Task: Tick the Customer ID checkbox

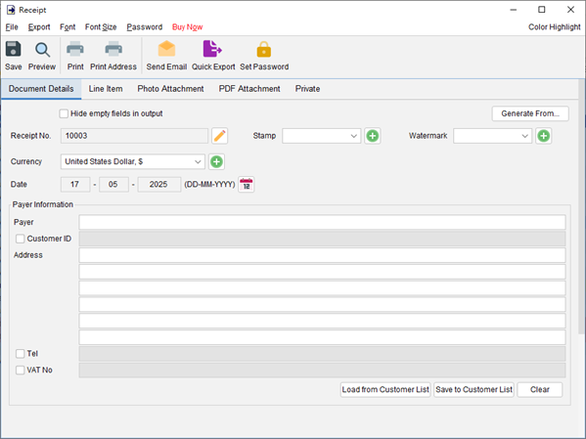Action: [x=21, y=239]
